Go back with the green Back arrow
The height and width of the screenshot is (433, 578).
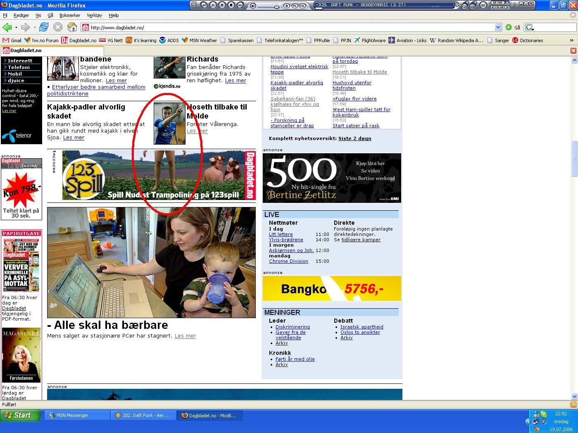[7, 27]
